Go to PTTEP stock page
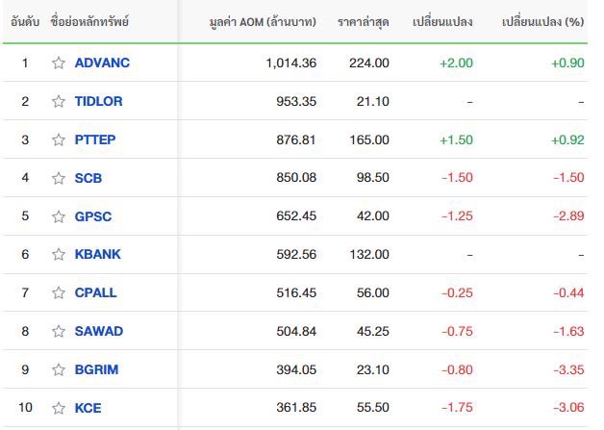Screen dimensions: 604x430 pos(95,139)
